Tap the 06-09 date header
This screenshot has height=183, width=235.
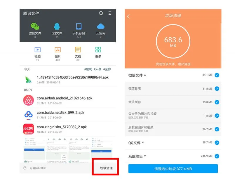pos(28,90)
